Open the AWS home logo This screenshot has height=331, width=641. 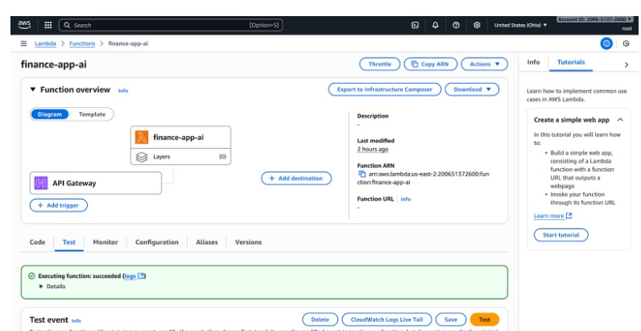[x=24, y=24]
